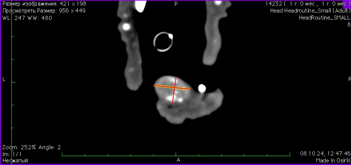The width and height of the screenshot is (351, 165).
Task: Click the Zoom: 252% Angle: 2 label
Action: click(x=31, y=147)
